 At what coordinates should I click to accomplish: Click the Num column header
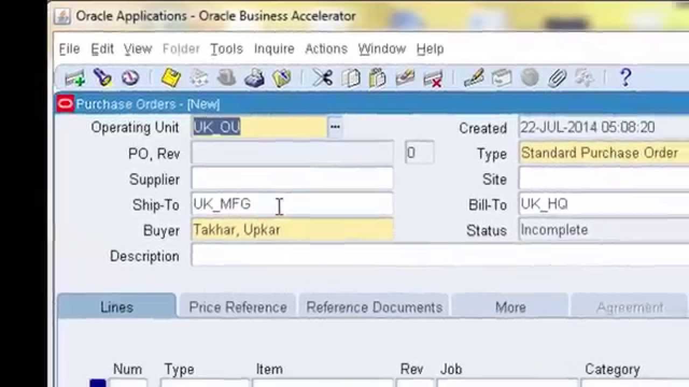(x=128, y=369)
